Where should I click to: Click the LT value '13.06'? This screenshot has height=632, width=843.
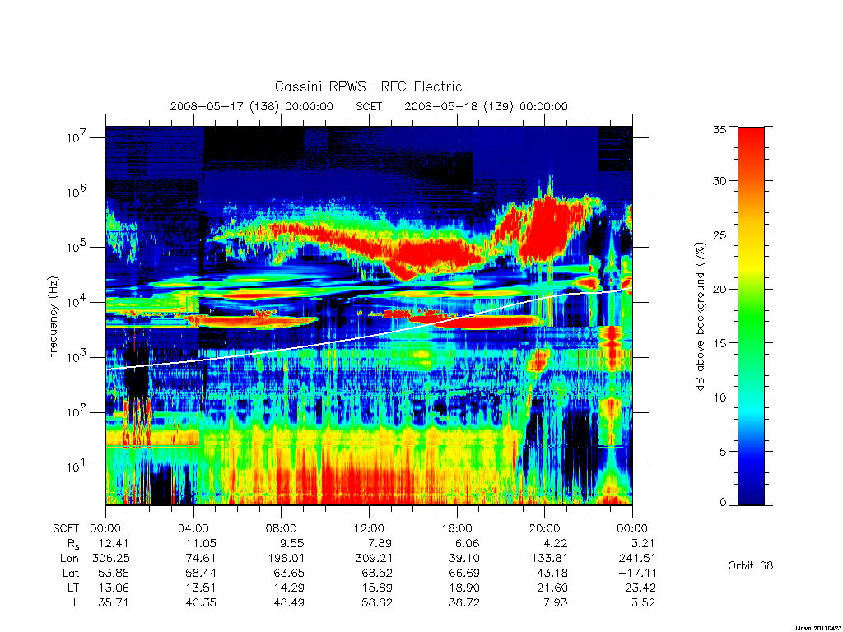[x=114, y=588]
